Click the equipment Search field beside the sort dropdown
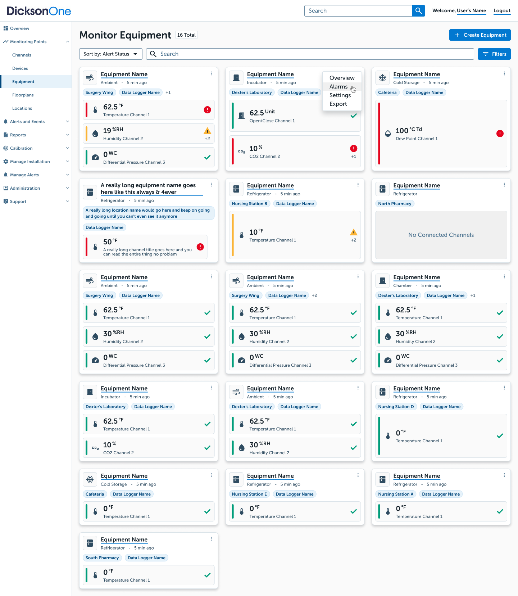Viewport: 518px width, 596px height. click(x=310, y=54)
